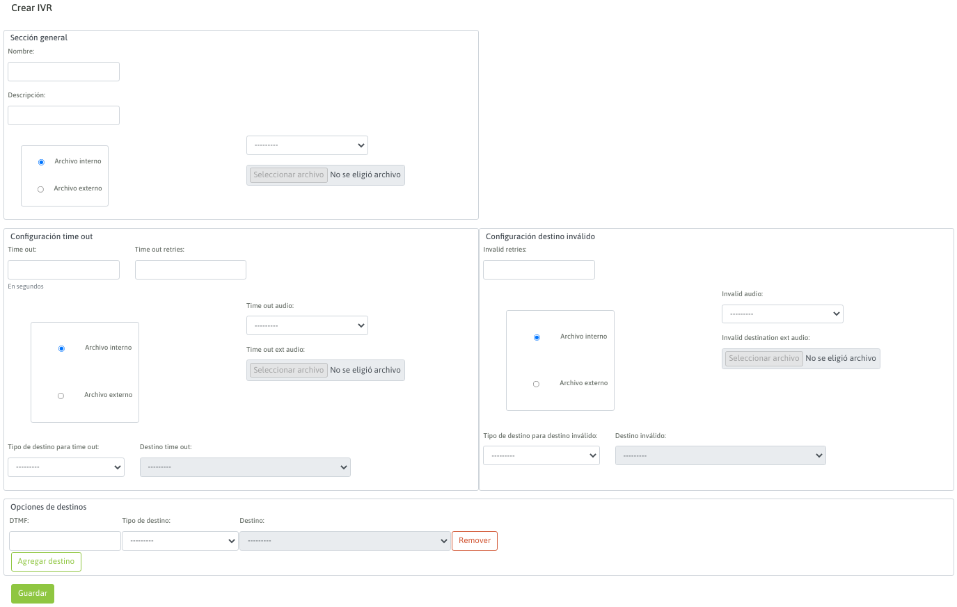Select Archivo interno radio in Sección general
This screenshot has width=957, height=607.
click(41, 162)
